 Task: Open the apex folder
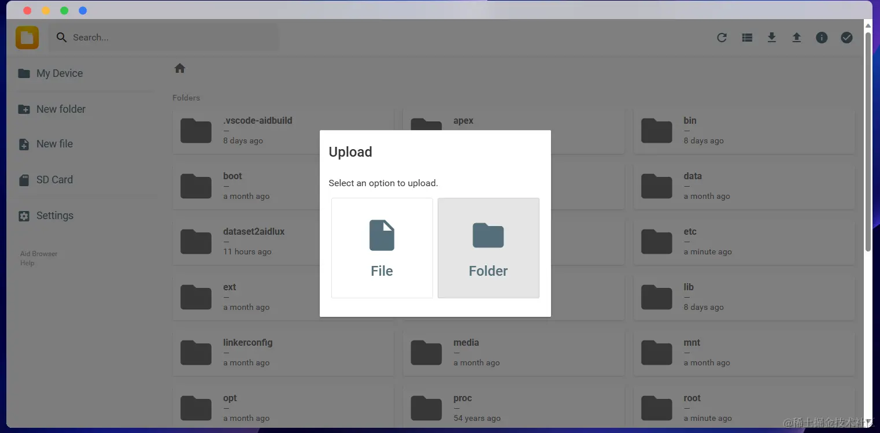coord(513,131)
